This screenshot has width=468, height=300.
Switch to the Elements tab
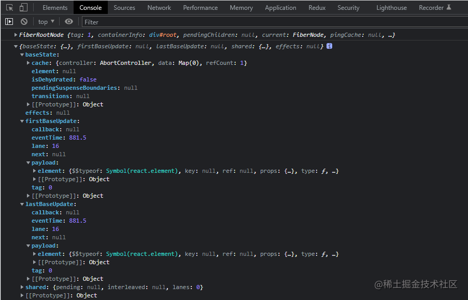click(x=55, y=8)
